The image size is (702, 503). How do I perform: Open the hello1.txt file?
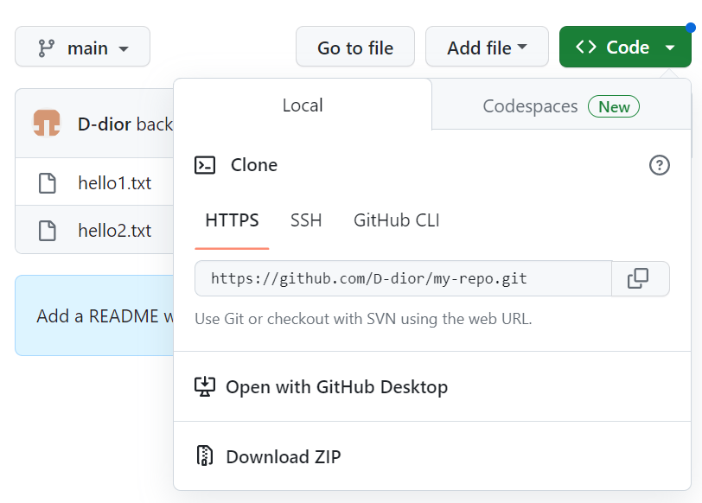[x=115, y=183]
